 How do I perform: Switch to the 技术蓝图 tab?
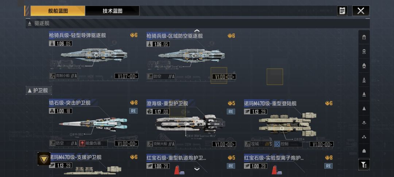(x=112, y=11)
